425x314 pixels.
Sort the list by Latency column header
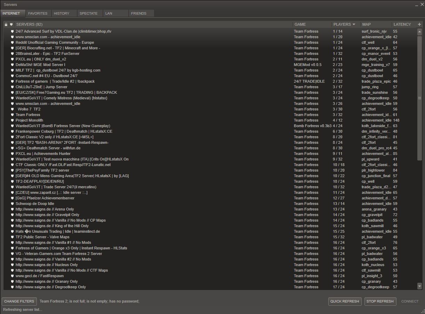[x=402, y=25]
